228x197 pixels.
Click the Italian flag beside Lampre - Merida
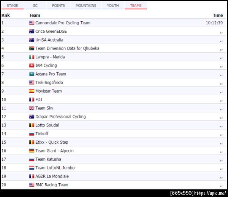pyautogui.click(x=32, y=57)
